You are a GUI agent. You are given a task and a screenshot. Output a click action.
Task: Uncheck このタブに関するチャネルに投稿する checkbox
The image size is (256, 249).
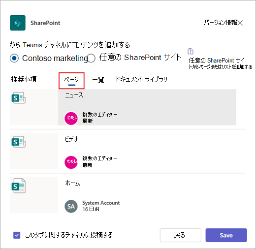[x=17, y=235]
